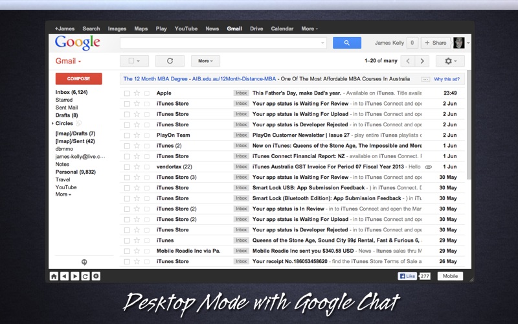Mark the iTunes (2) email as important
The height and width of the screenshot is (324, 518).
coord(148,146)
